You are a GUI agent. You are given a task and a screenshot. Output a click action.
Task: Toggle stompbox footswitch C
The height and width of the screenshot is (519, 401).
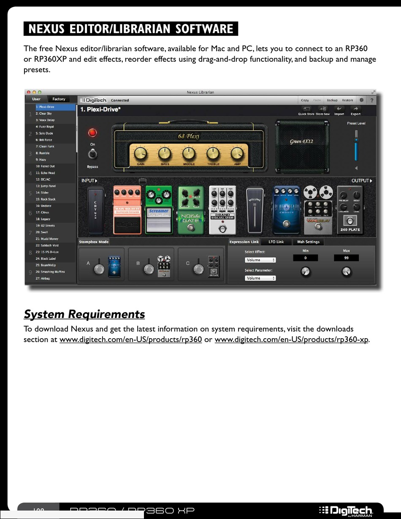coord(199,269)
